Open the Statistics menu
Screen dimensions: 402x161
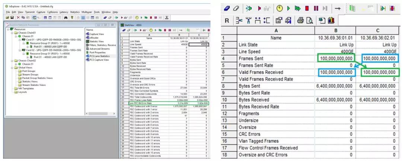point(75,12)
